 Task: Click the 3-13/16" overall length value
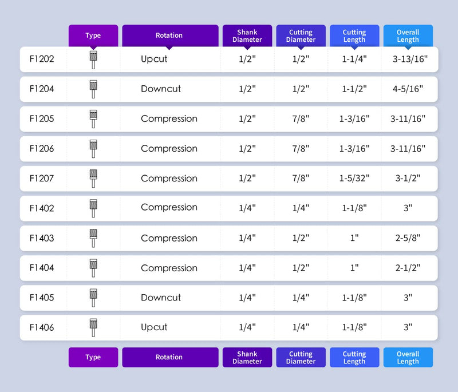click(x=410, y=60)
